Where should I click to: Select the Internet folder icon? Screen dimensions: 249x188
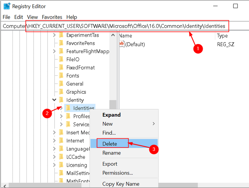point(61,141)
